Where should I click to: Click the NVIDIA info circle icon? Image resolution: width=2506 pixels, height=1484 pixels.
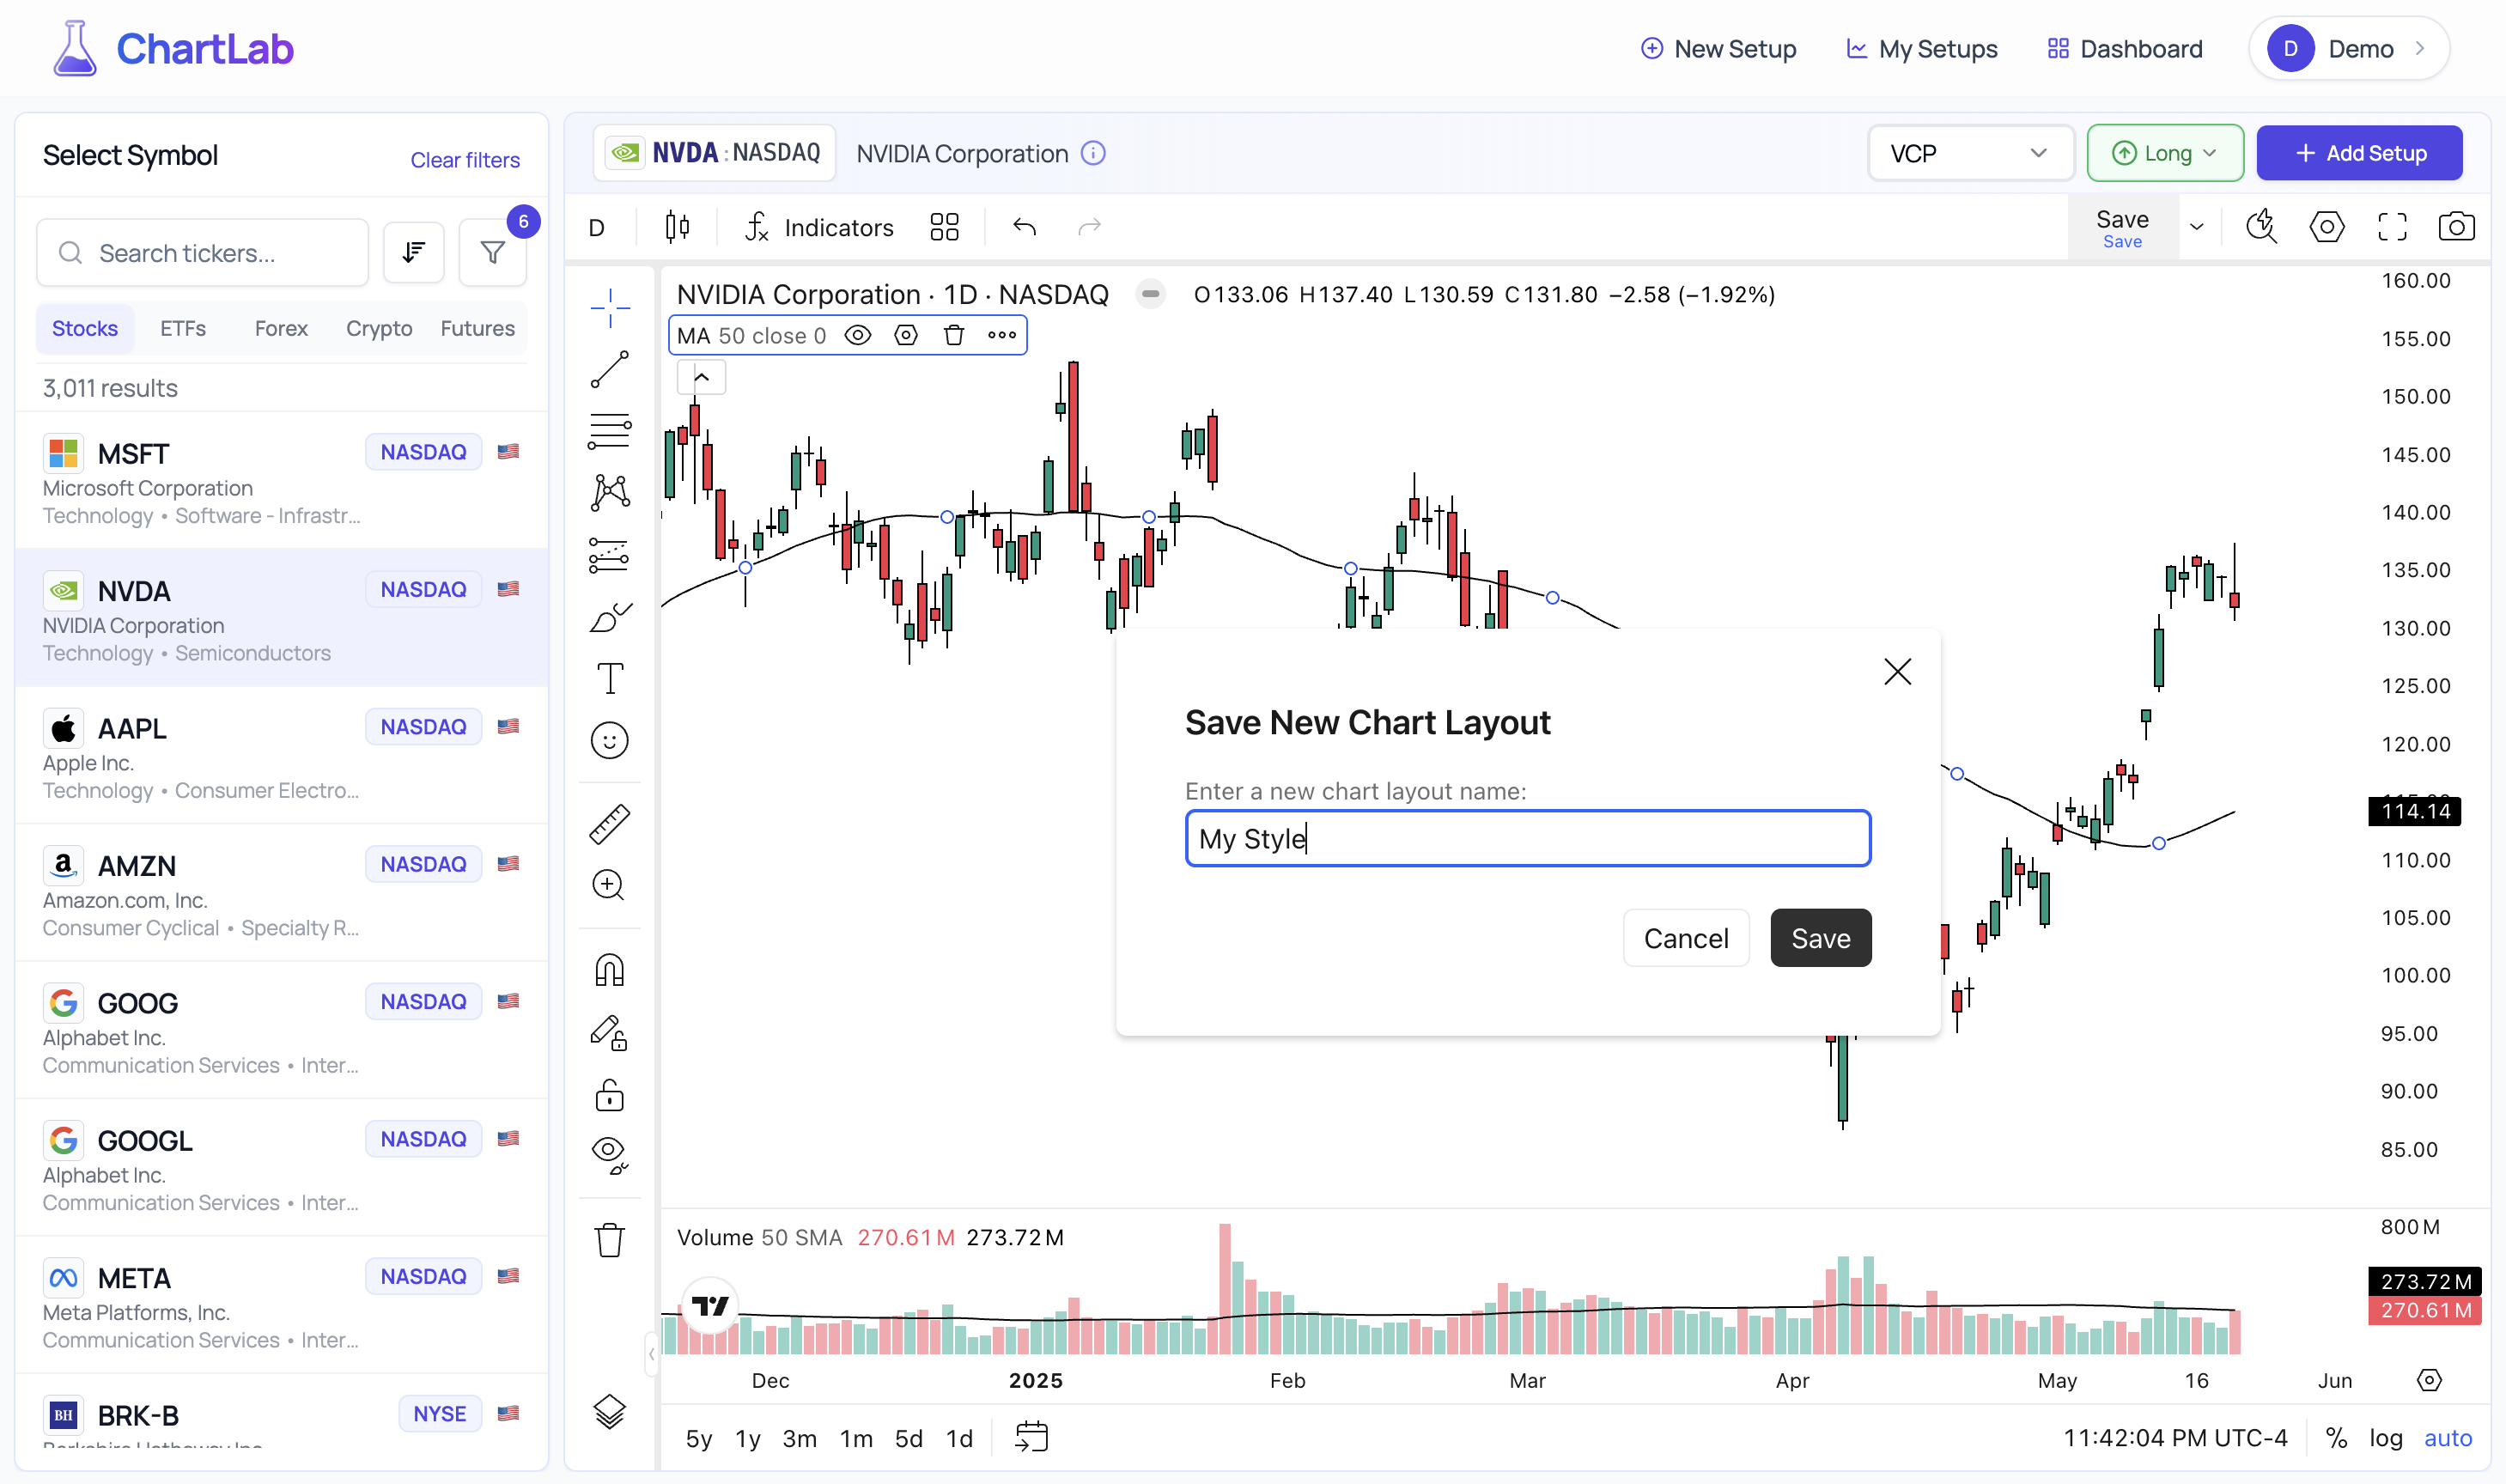[1093, 153]
